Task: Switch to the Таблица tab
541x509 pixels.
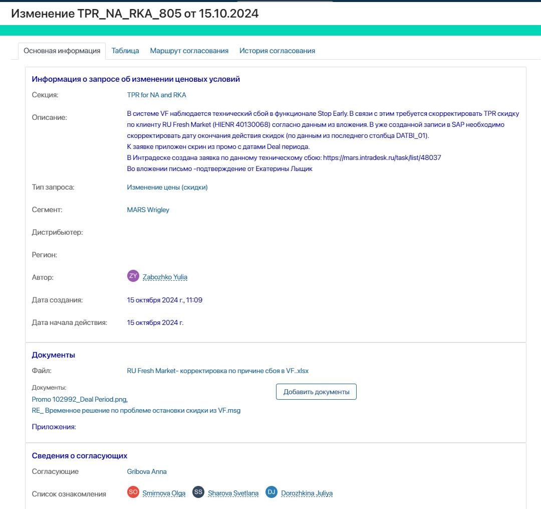Action: coord(125,51)
